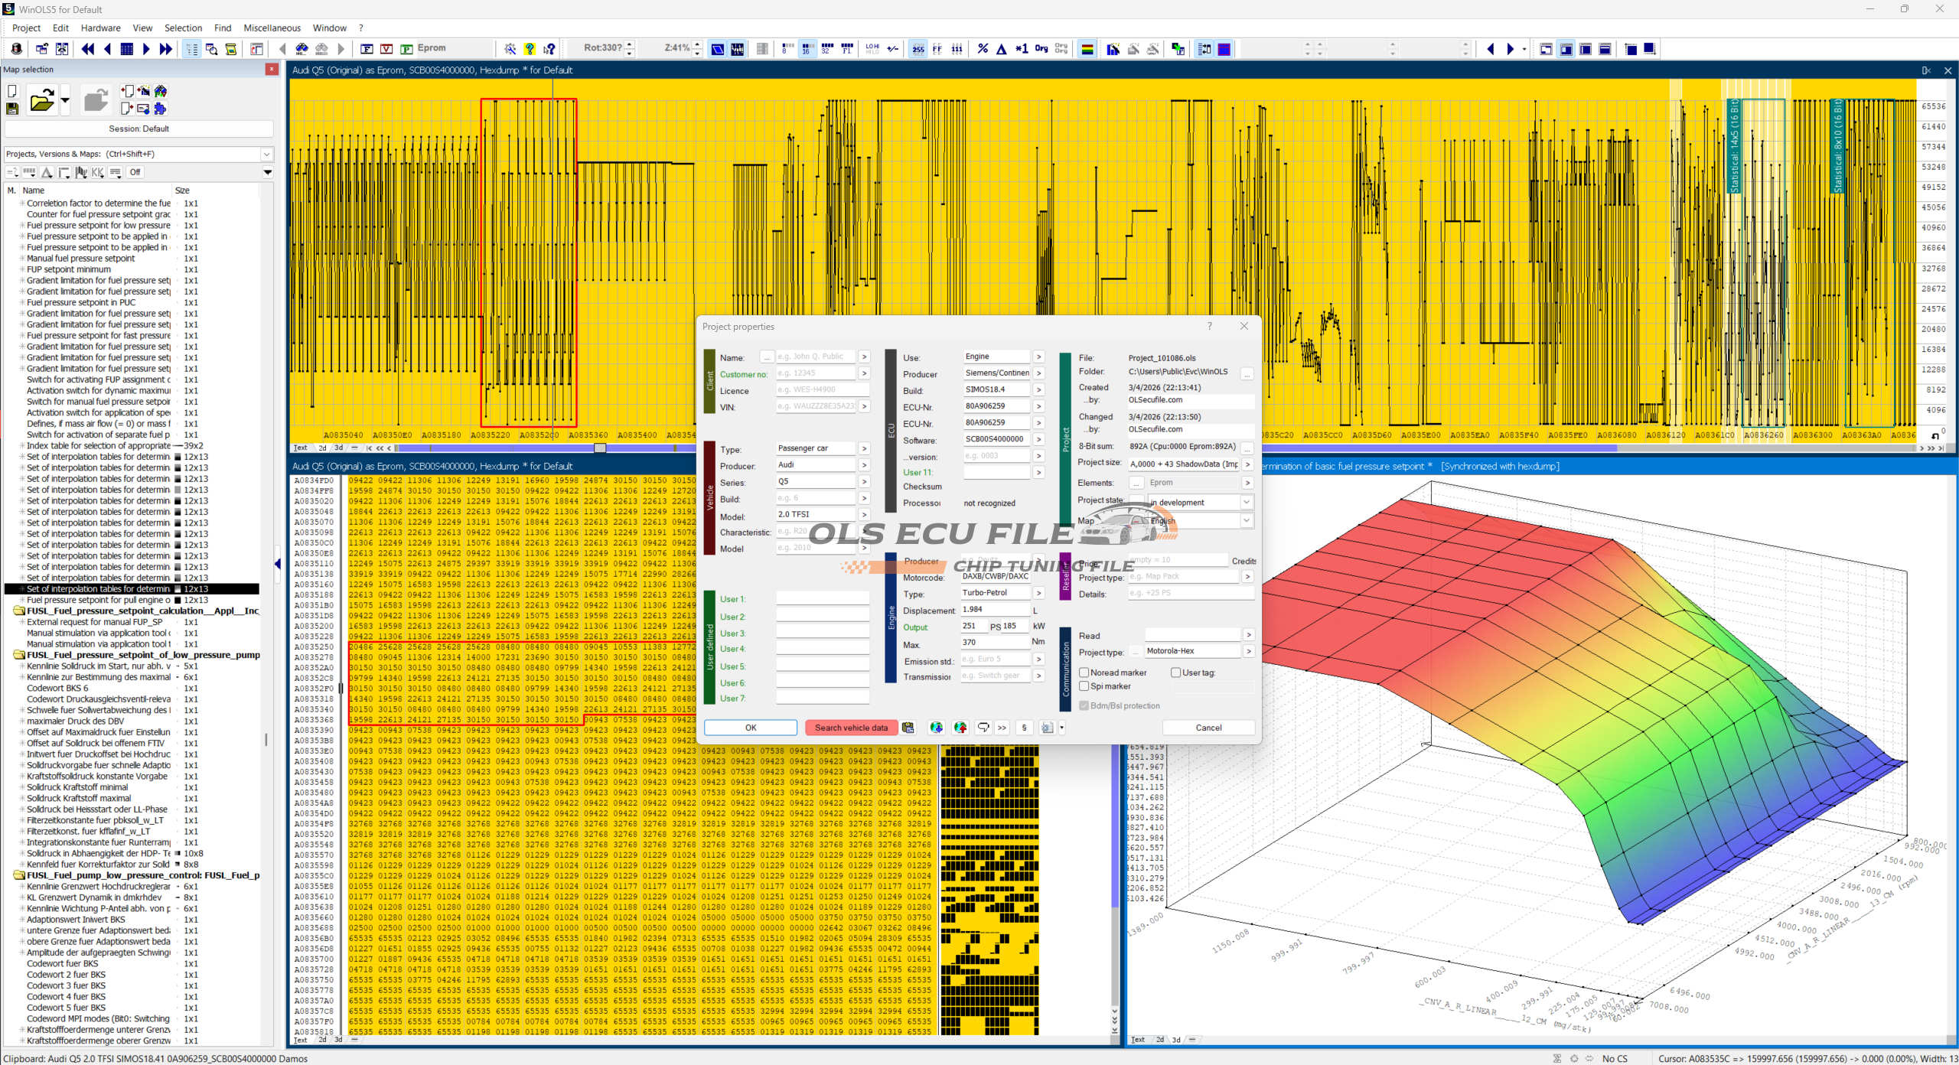The width and height of the screenshot is (1959, 1065).
Task: Click the open folder icon in Map selection
Action: click(41, 100)
